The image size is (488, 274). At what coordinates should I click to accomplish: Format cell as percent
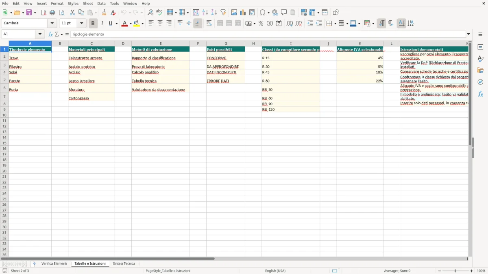click(261, 24)
